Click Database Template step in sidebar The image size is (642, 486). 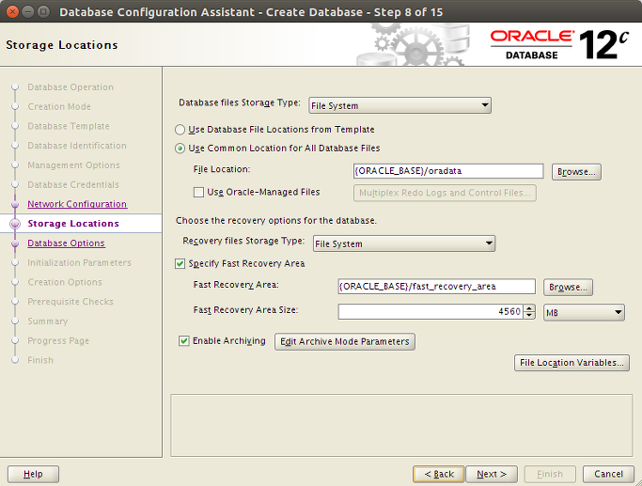[x=69, y=126]
